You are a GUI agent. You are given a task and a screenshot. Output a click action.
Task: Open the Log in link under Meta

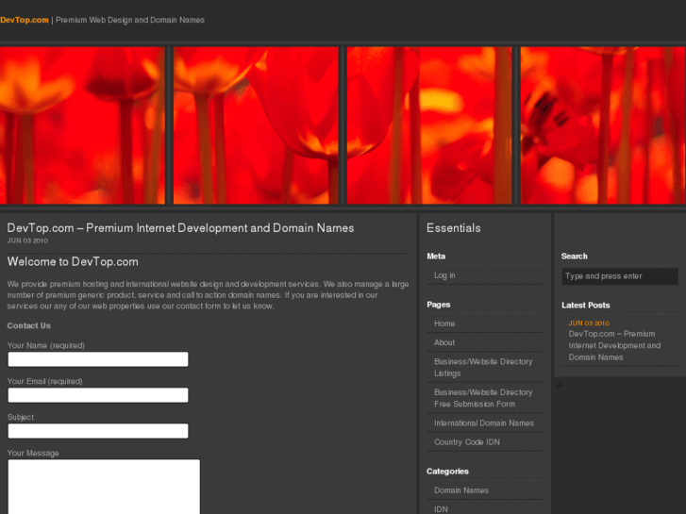pos(444,275)
